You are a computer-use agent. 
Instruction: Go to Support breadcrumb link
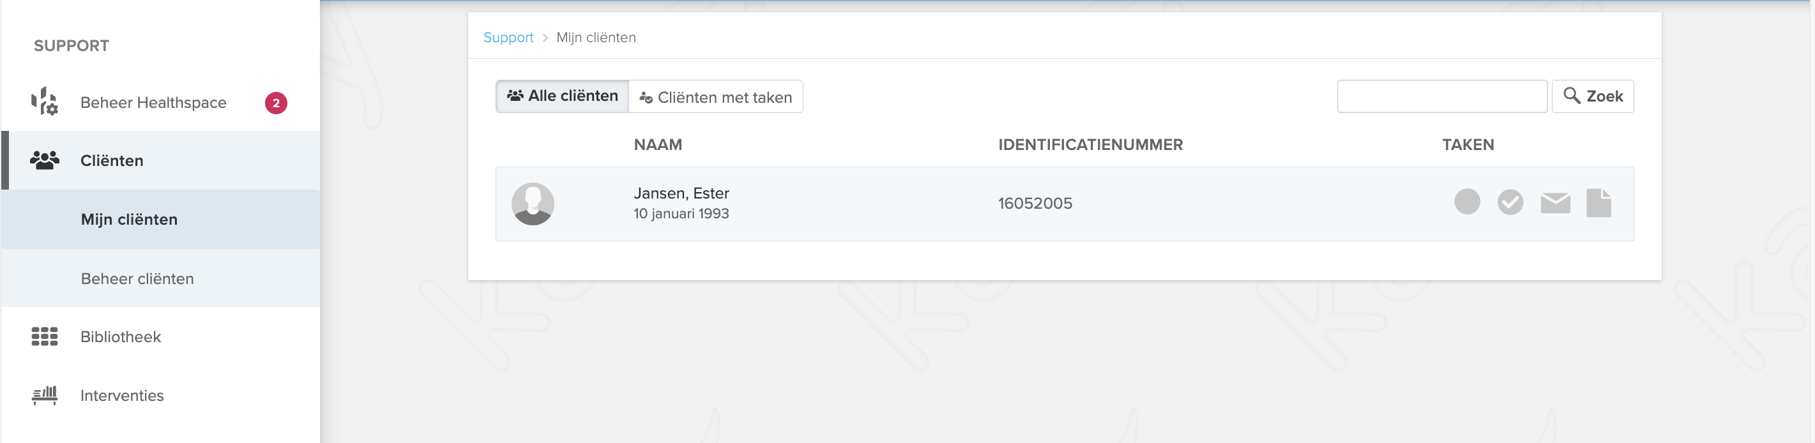tap(508, 37)
